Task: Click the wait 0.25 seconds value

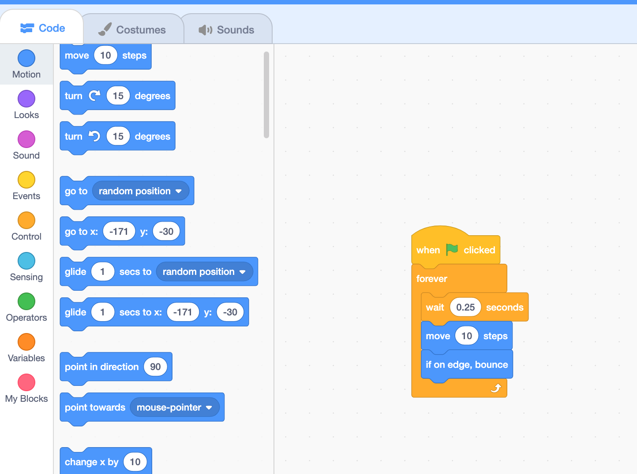Action: (465, 307)
